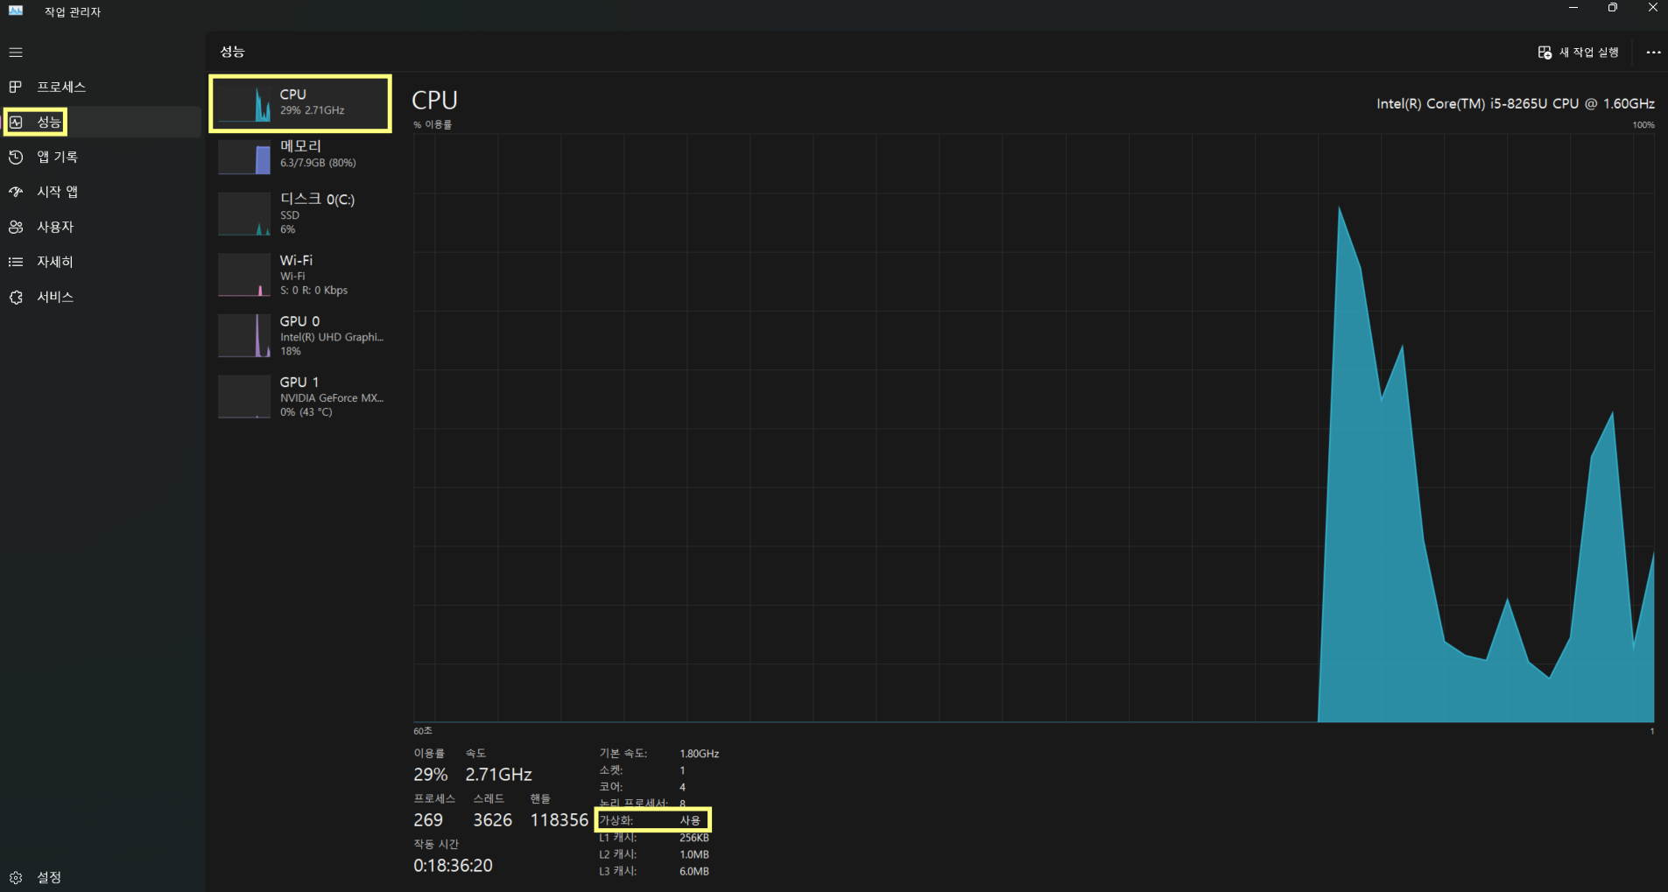Click the 디스크 0 mini graph thumbnail
This screenshot has height=892, width=1668.
pyautogui.click(x=244, y=214)
